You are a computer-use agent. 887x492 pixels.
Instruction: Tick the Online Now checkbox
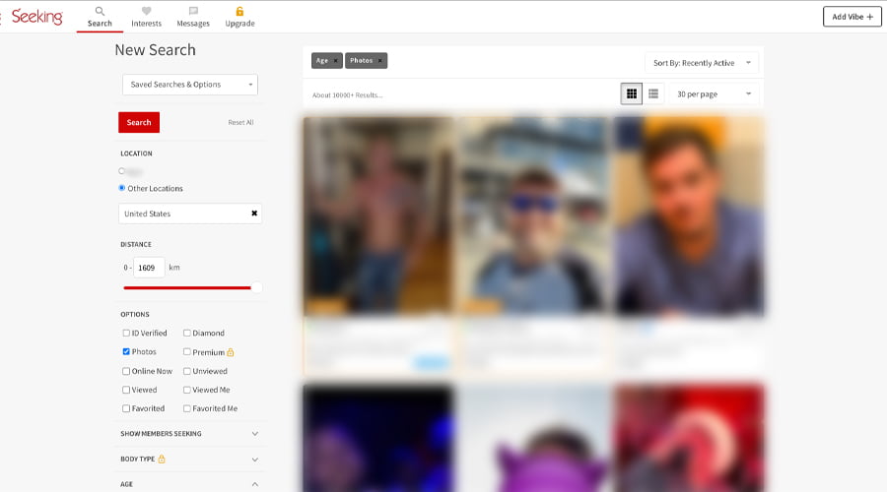[126, 371]
